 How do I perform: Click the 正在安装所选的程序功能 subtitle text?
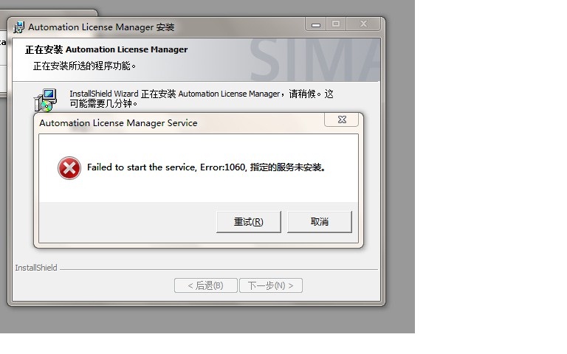pyautogui.click(x=85, y=66)
